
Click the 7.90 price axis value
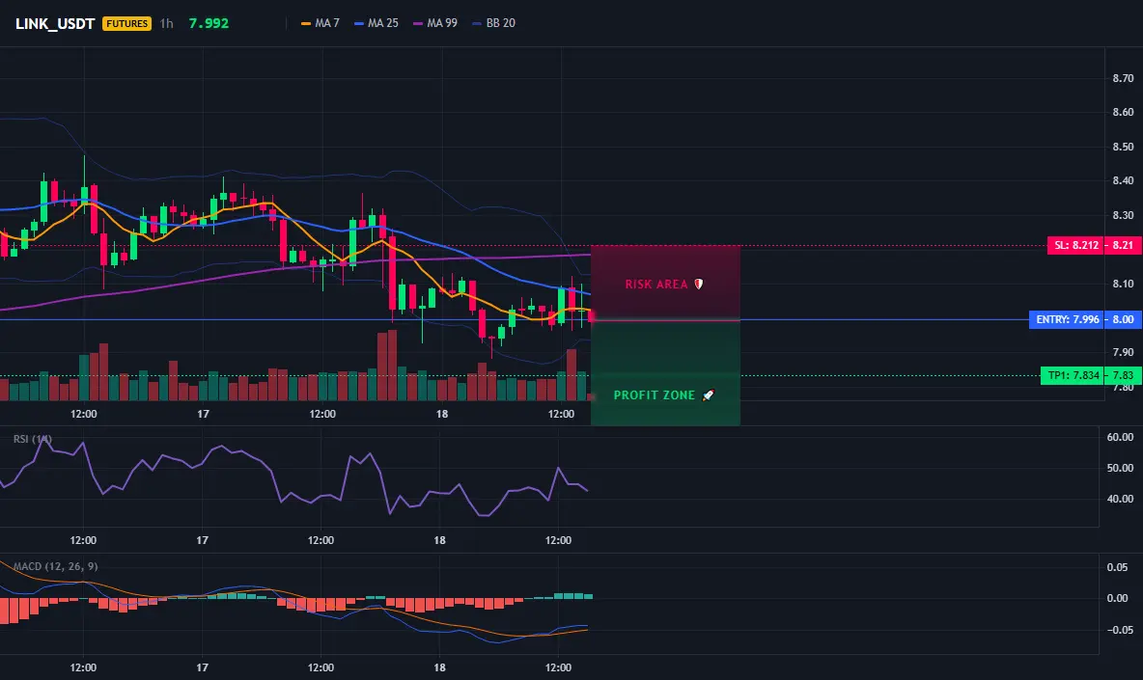coord(1123,352)
